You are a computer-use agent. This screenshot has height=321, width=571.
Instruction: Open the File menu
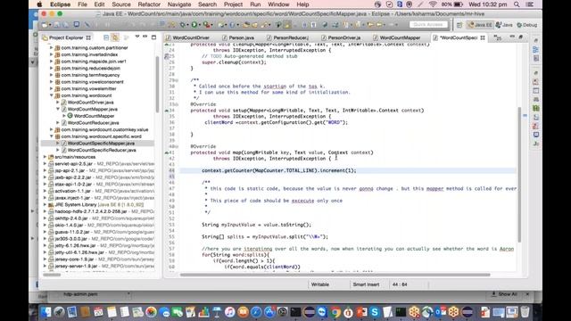[x=82, y=4]
